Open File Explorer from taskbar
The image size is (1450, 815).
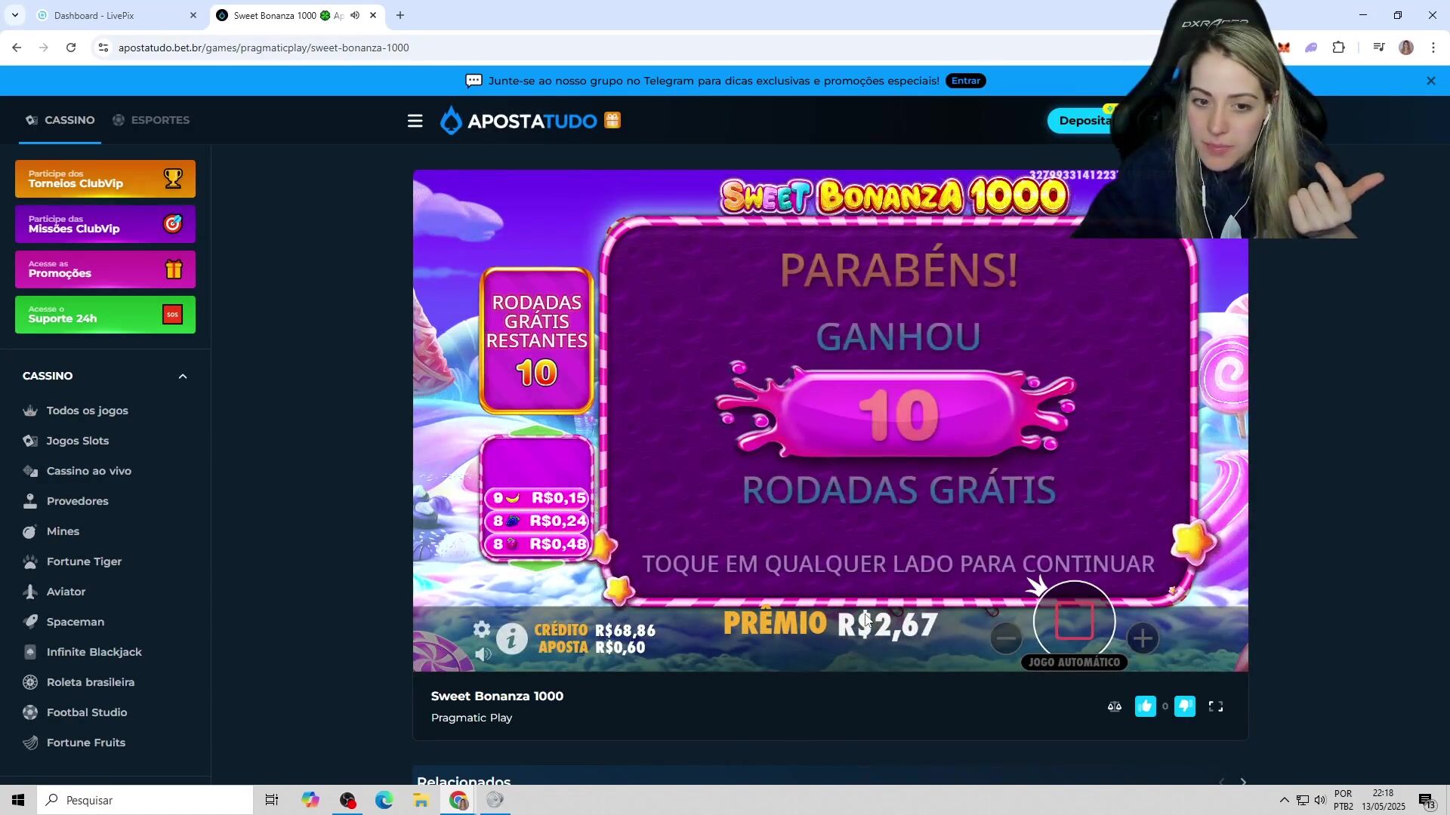[x=421, y=800]
